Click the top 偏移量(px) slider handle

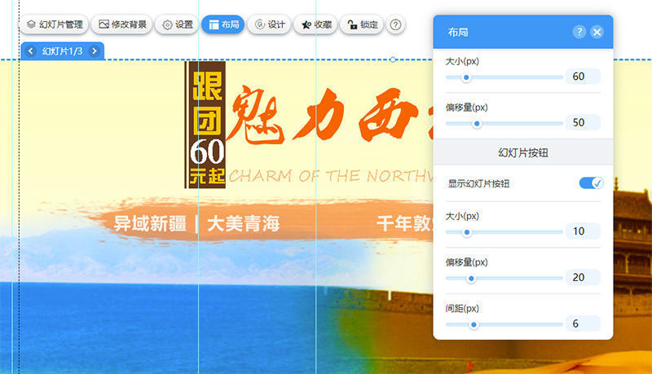point(477,123)
